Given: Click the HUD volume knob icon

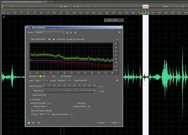Looking at the screenshot, I should [x=110, y=20].
